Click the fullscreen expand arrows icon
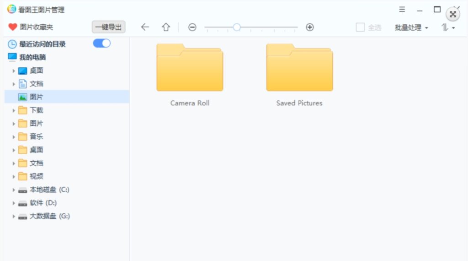Viewport: 468px width, 261px height. pyautogui.click(x=452, y=14)
